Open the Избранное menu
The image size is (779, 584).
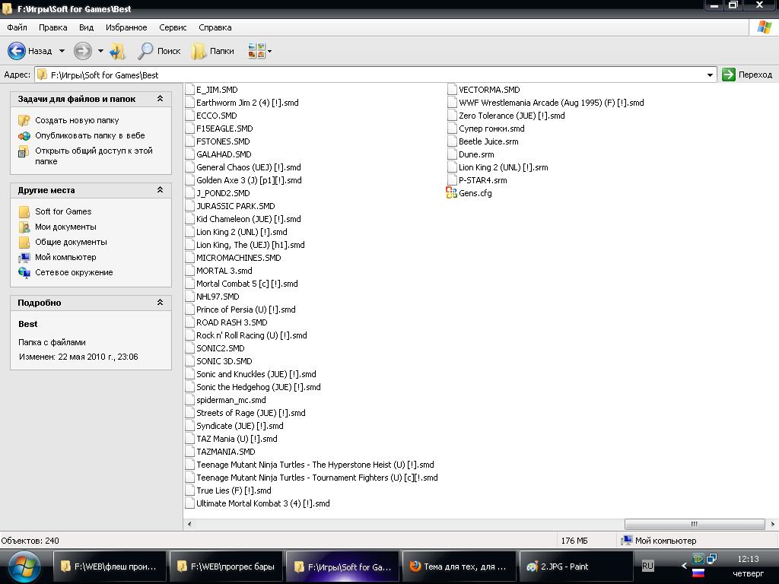click(x=126, y=27)
